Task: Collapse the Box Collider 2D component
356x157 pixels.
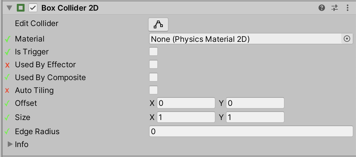Action: click(x=8, y=8)
